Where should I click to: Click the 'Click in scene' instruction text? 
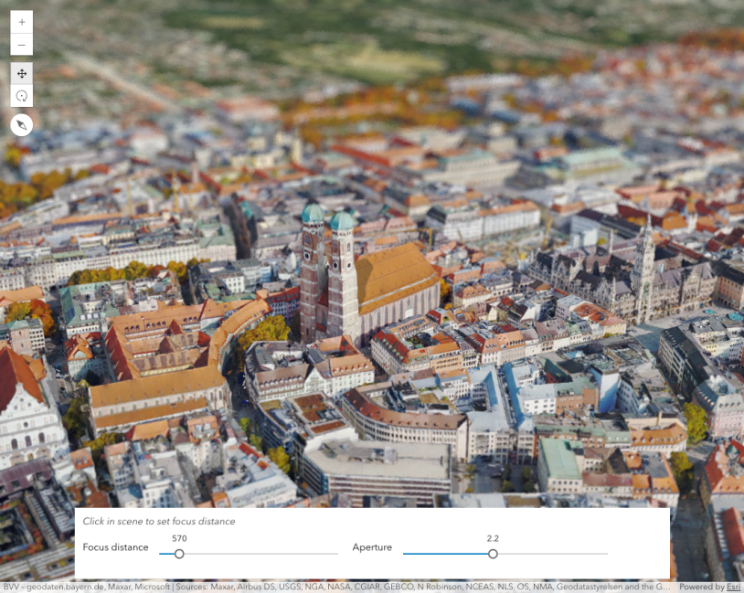coord(159,521)
